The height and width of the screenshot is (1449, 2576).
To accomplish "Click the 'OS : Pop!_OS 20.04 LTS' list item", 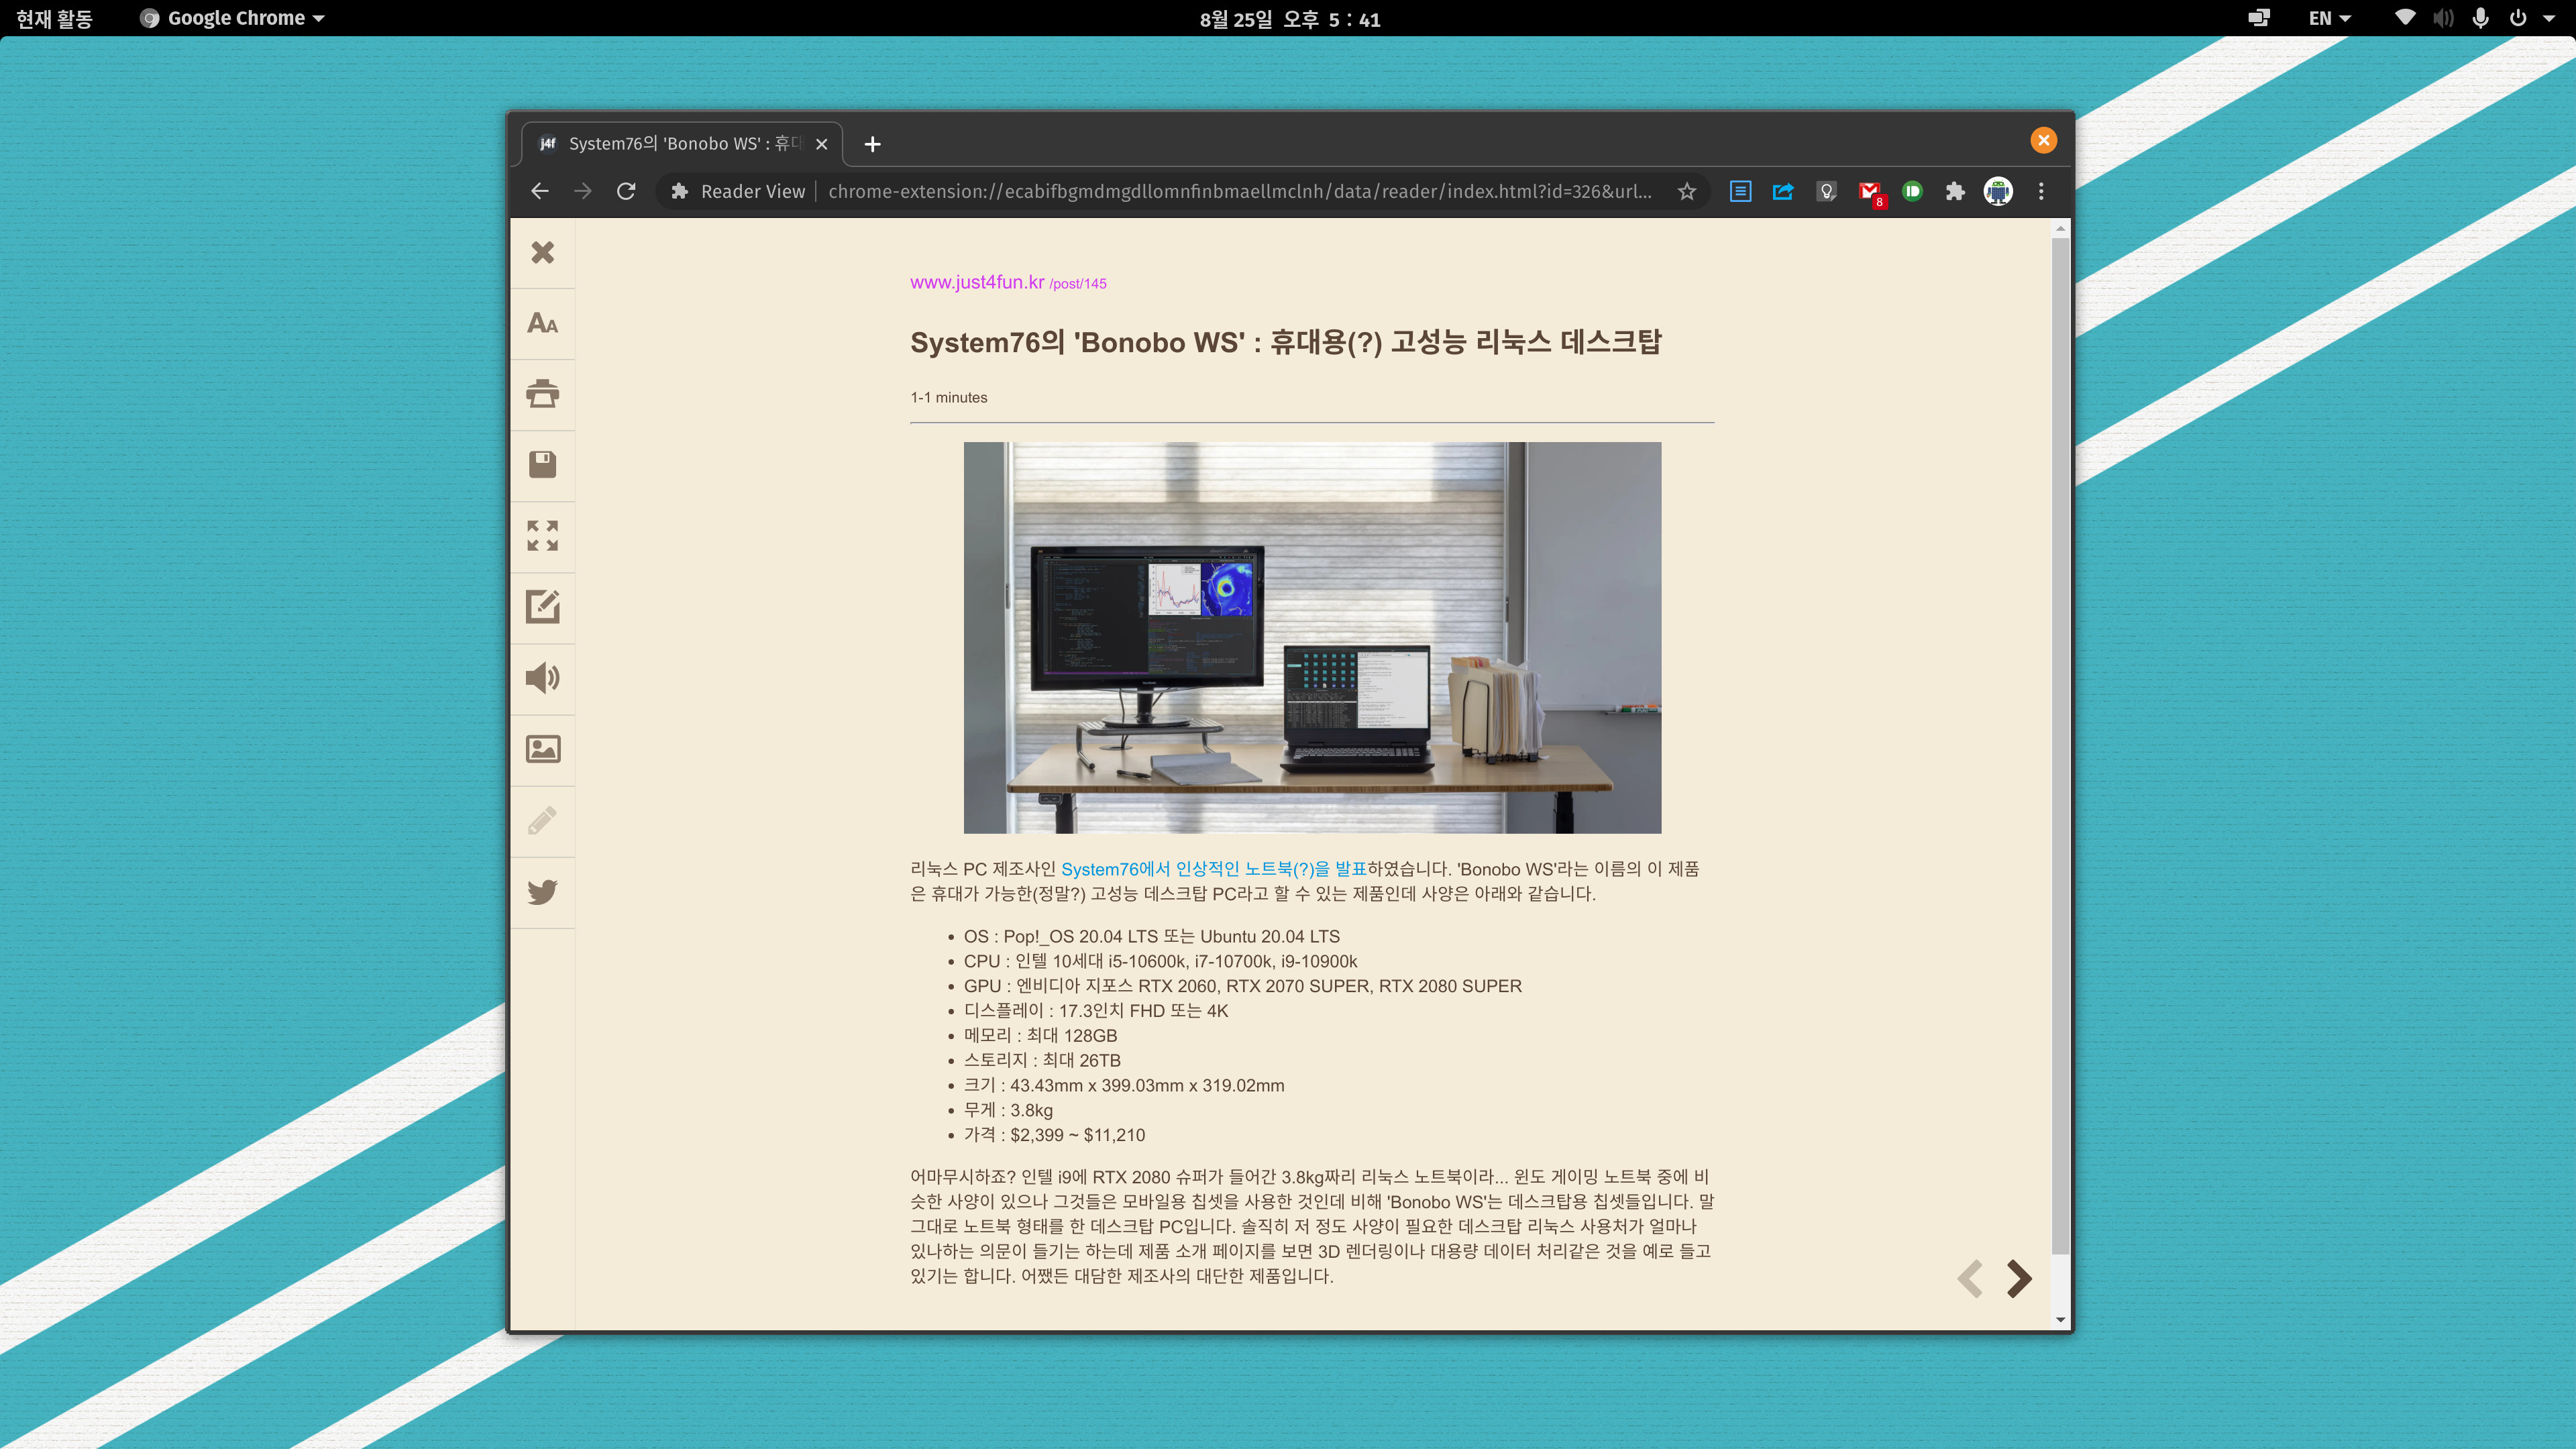I will pyautogui.click(x=1151, y=936).
